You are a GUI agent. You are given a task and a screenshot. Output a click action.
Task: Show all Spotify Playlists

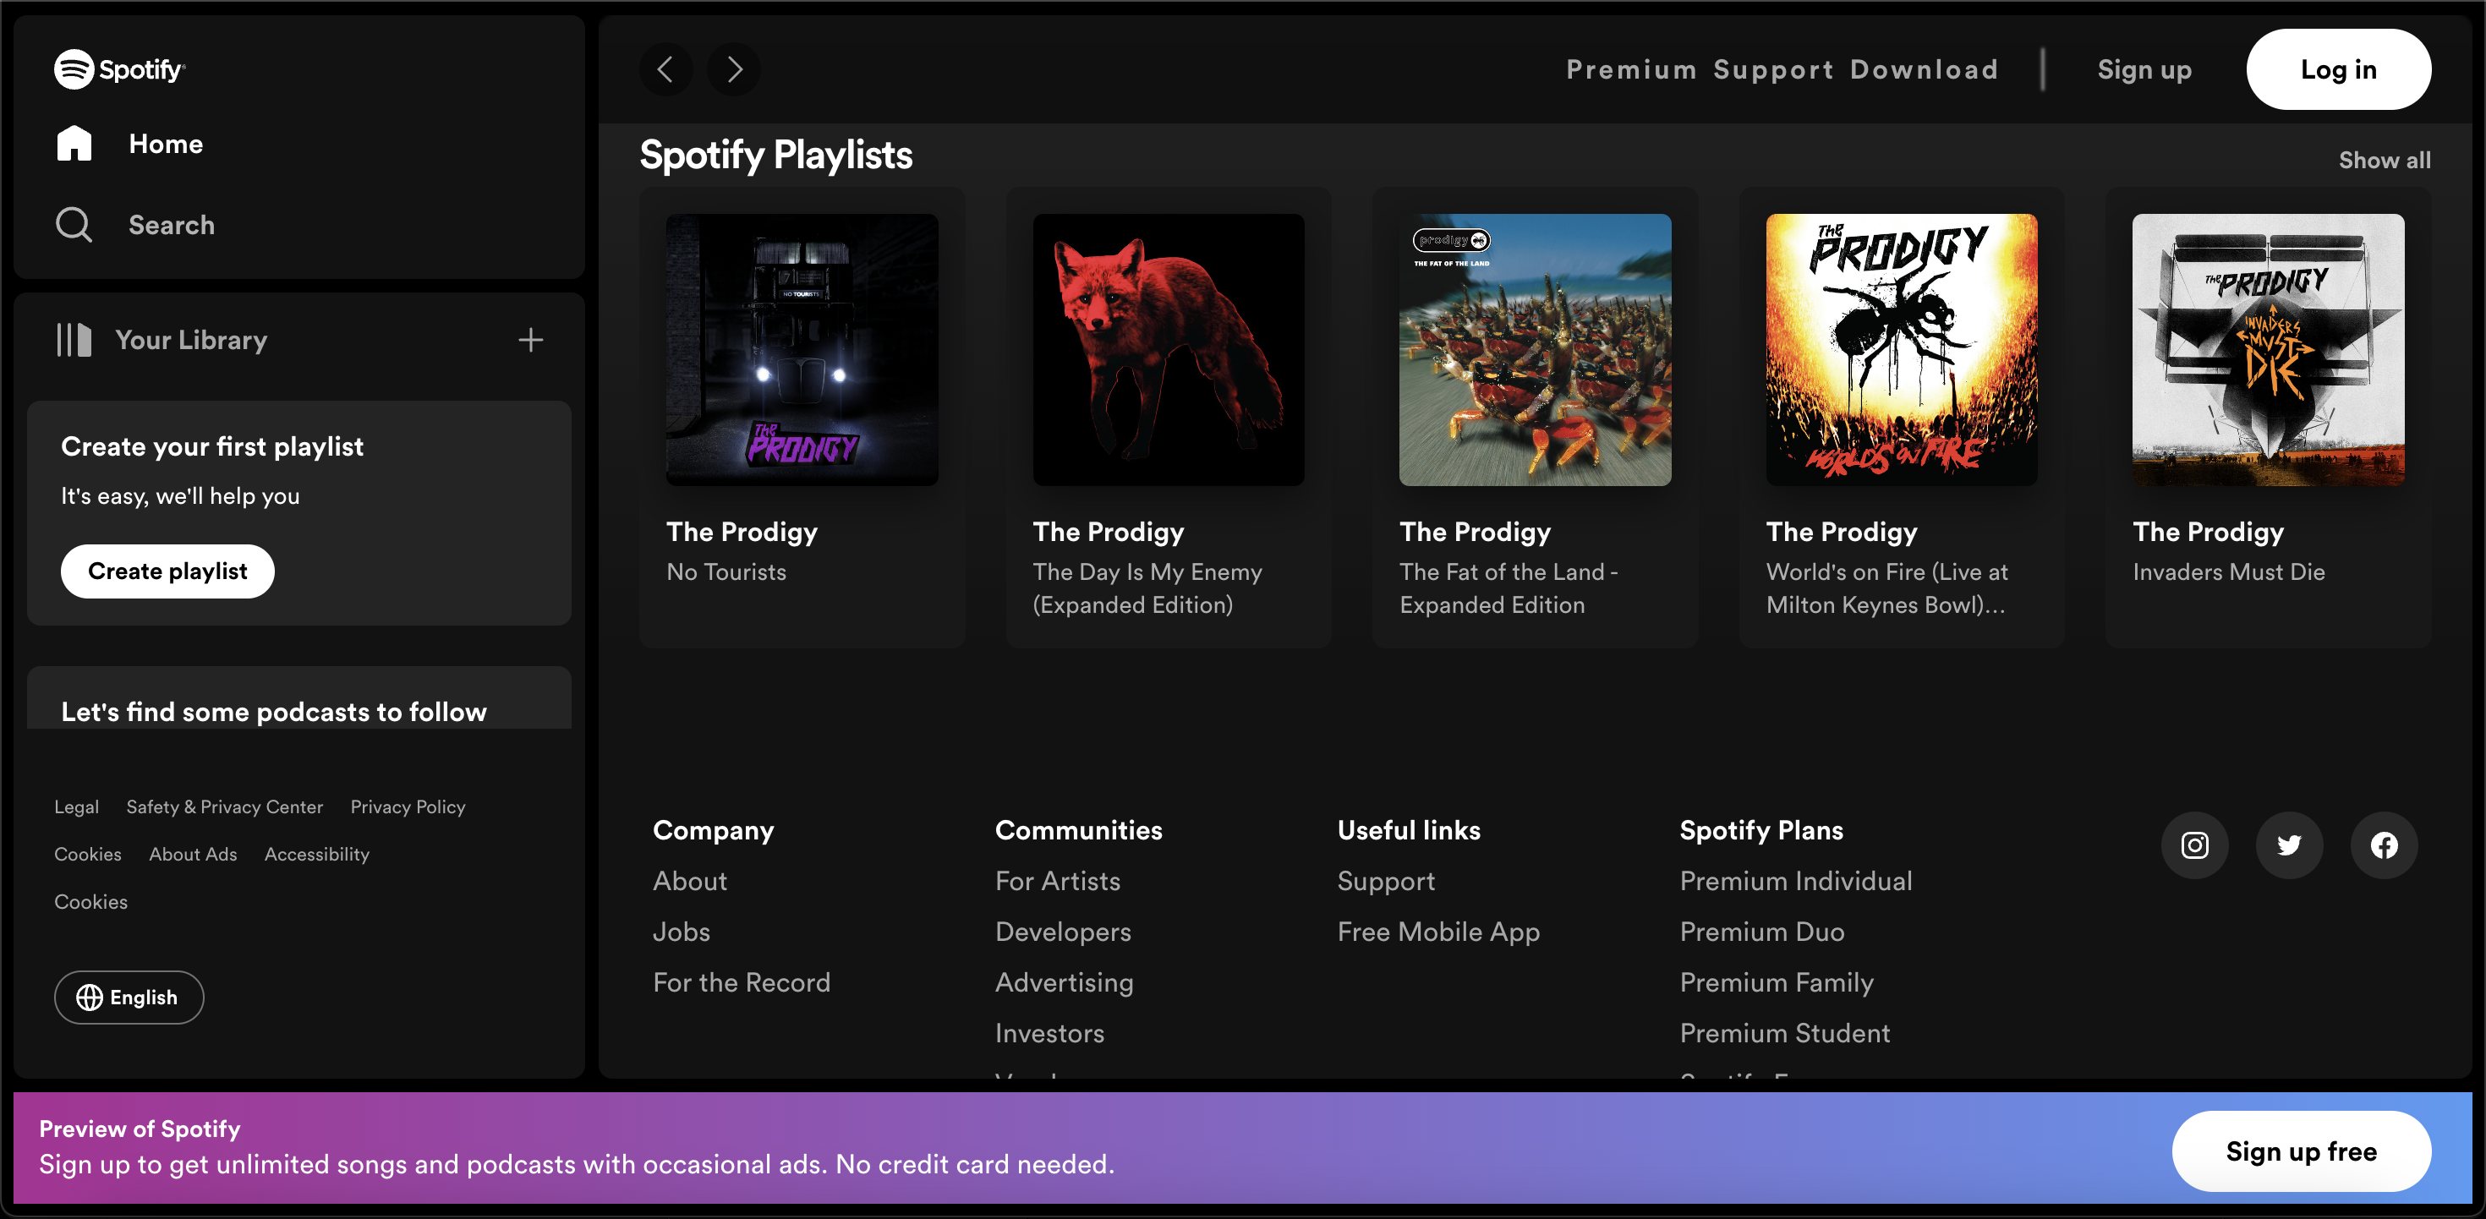click(2384, 161)
